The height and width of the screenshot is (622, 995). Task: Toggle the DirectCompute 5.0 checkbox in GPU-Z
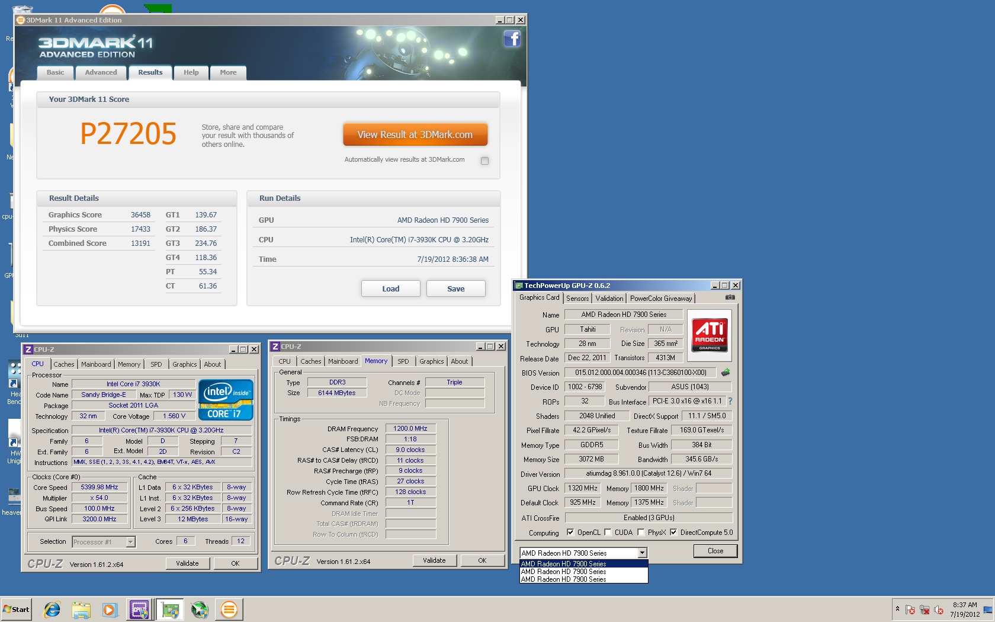[673, 532]
